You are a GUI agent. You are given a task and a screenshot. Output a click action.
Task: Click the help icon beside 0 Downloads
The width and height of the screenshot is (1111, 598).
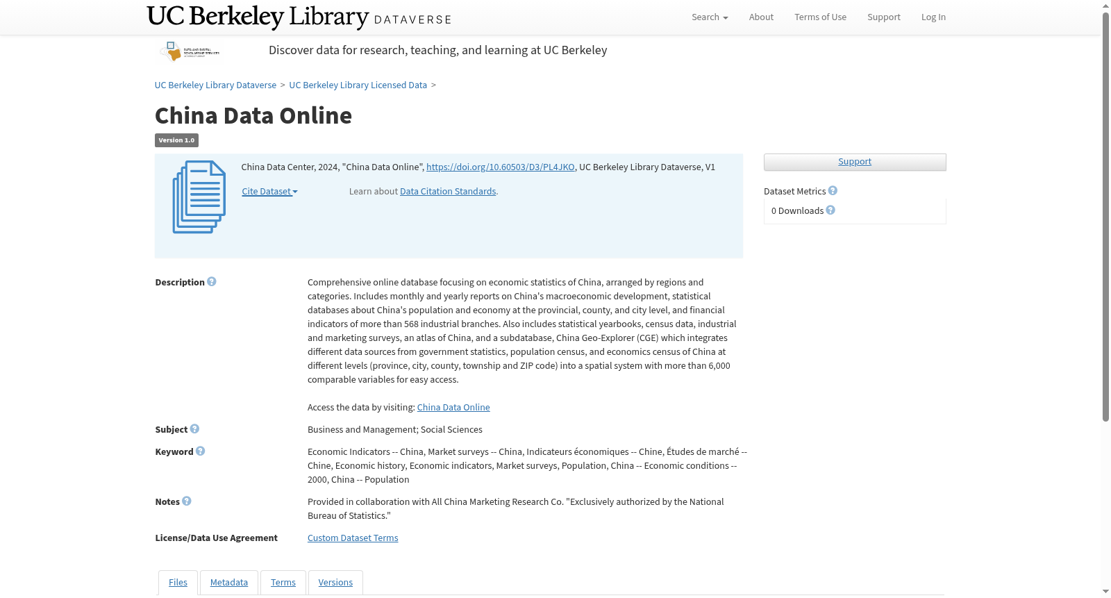click(830, 210)
